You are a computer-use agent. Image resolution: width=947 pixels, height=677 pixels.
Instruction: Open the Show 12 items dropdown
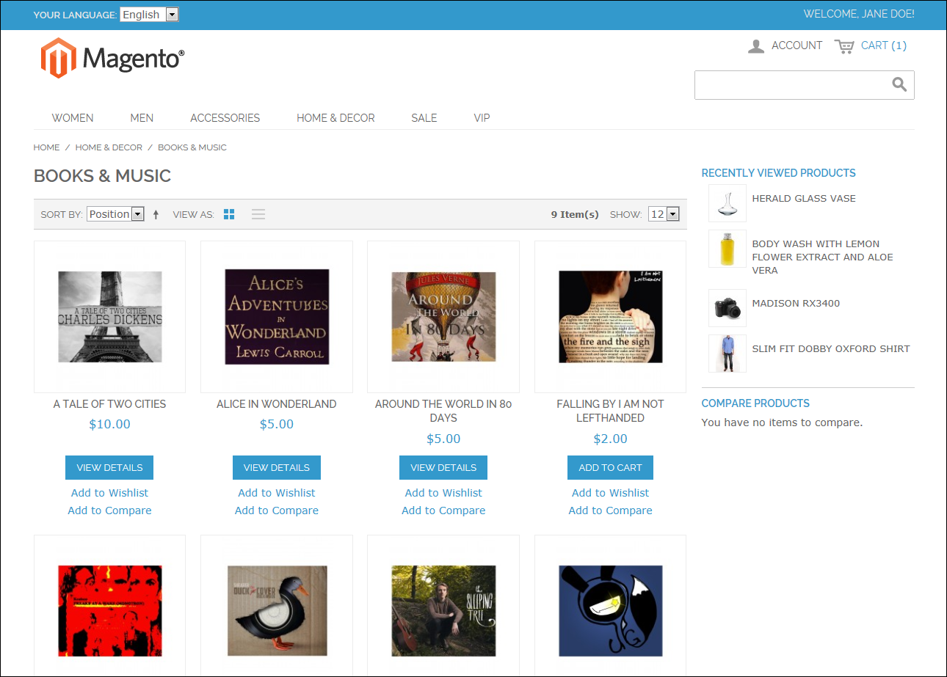click(x=664, y=214)
